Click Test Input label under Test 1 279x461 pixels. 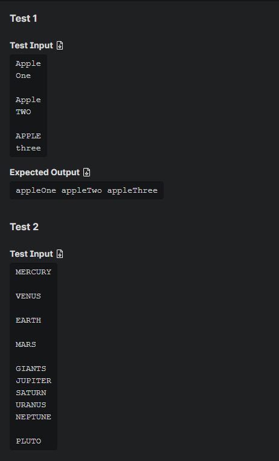(x=31, y=45)
